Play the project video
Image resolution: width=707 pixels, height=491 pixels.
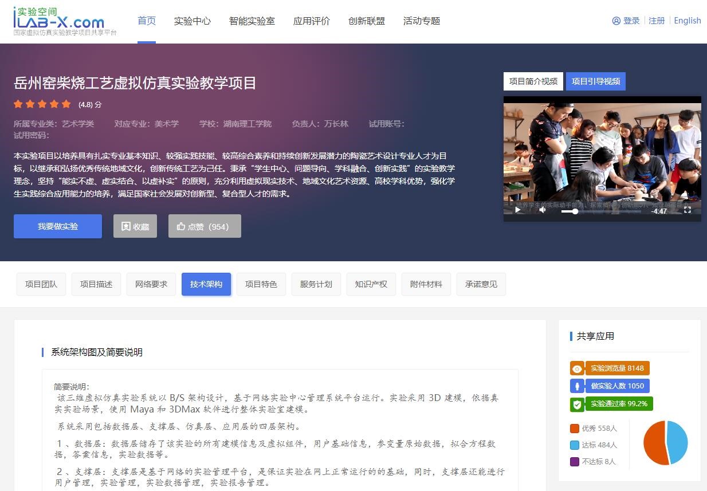tap(518, 210)
